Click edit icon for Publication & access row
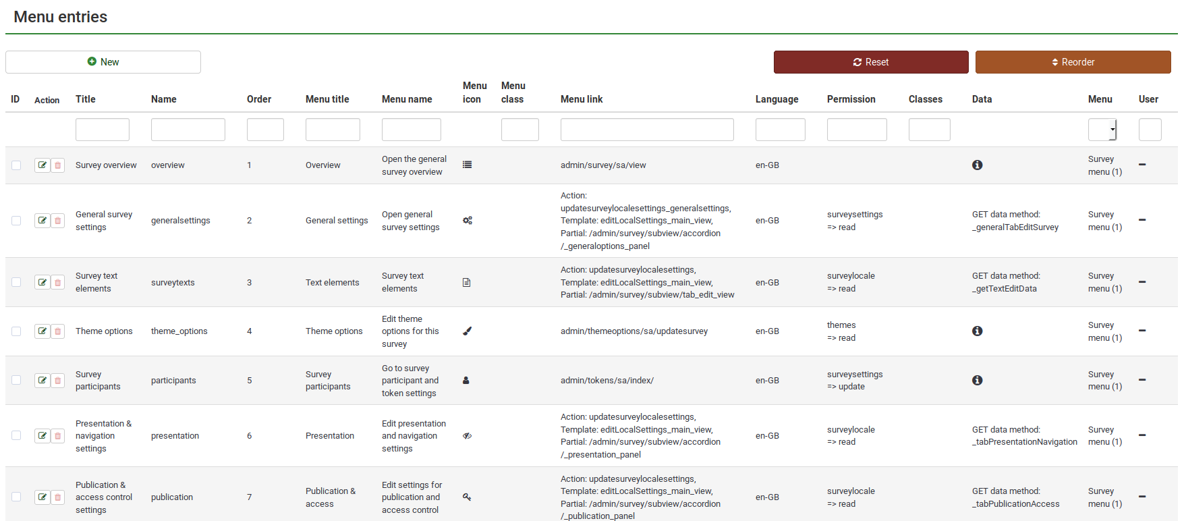The width and height of the screenshot is (1184, 521). pyautogui.click(x=43, y=497)
